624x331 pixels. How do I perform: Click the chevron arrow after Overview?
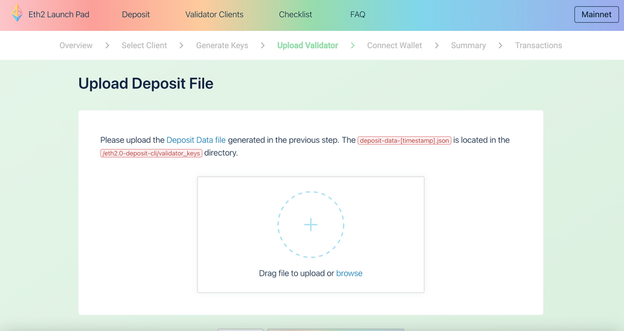pyautogui.click(x=107, y=46)
